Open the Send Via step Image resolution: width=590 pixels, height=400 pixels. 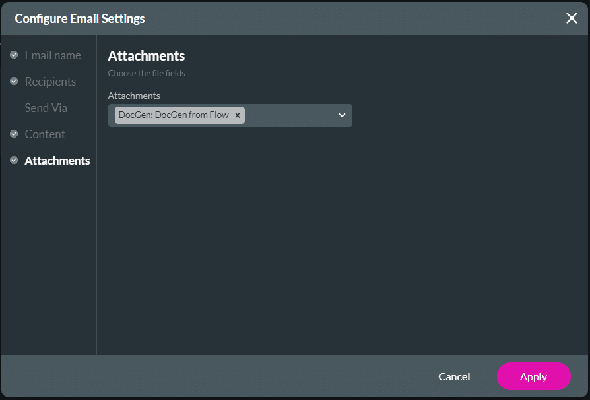coord(46,107)
